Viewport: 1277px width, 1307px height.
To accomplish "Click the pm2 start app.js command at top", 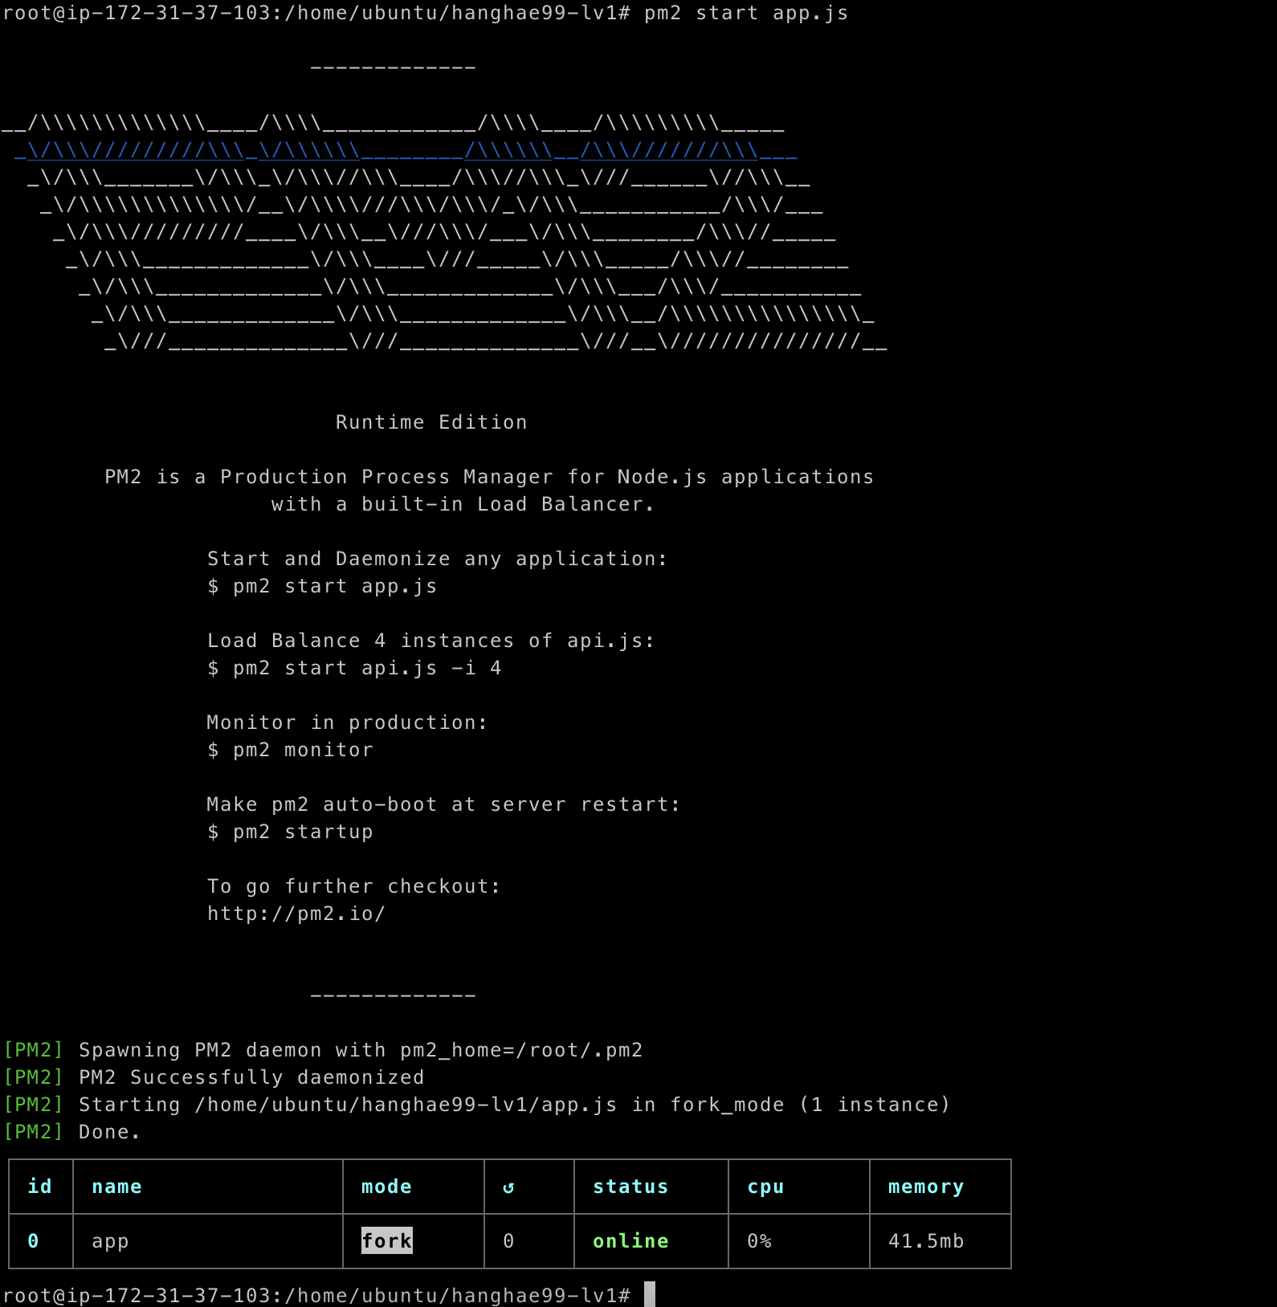I will [746, 14].
